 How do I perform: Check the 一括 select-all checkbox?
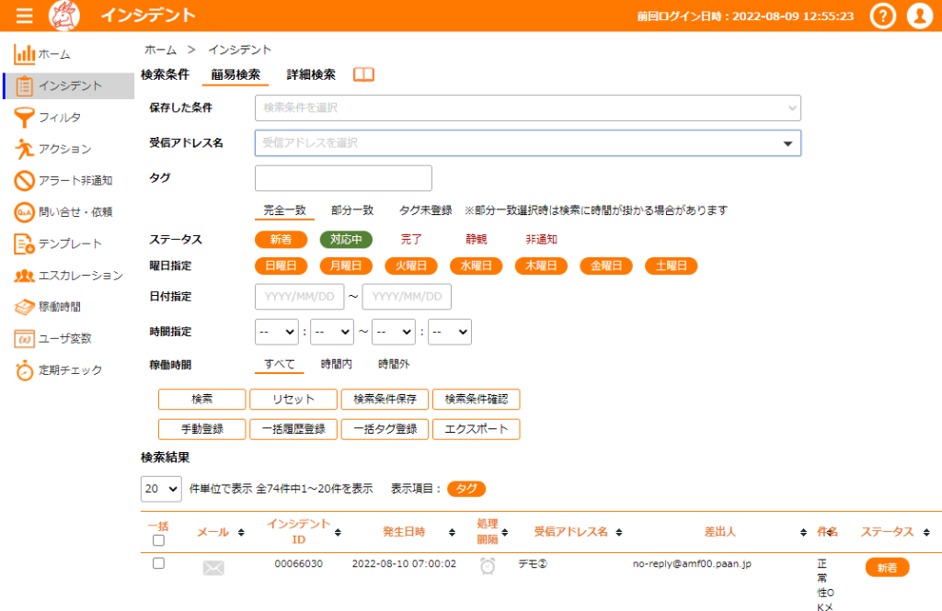click(x=158, y=541)
